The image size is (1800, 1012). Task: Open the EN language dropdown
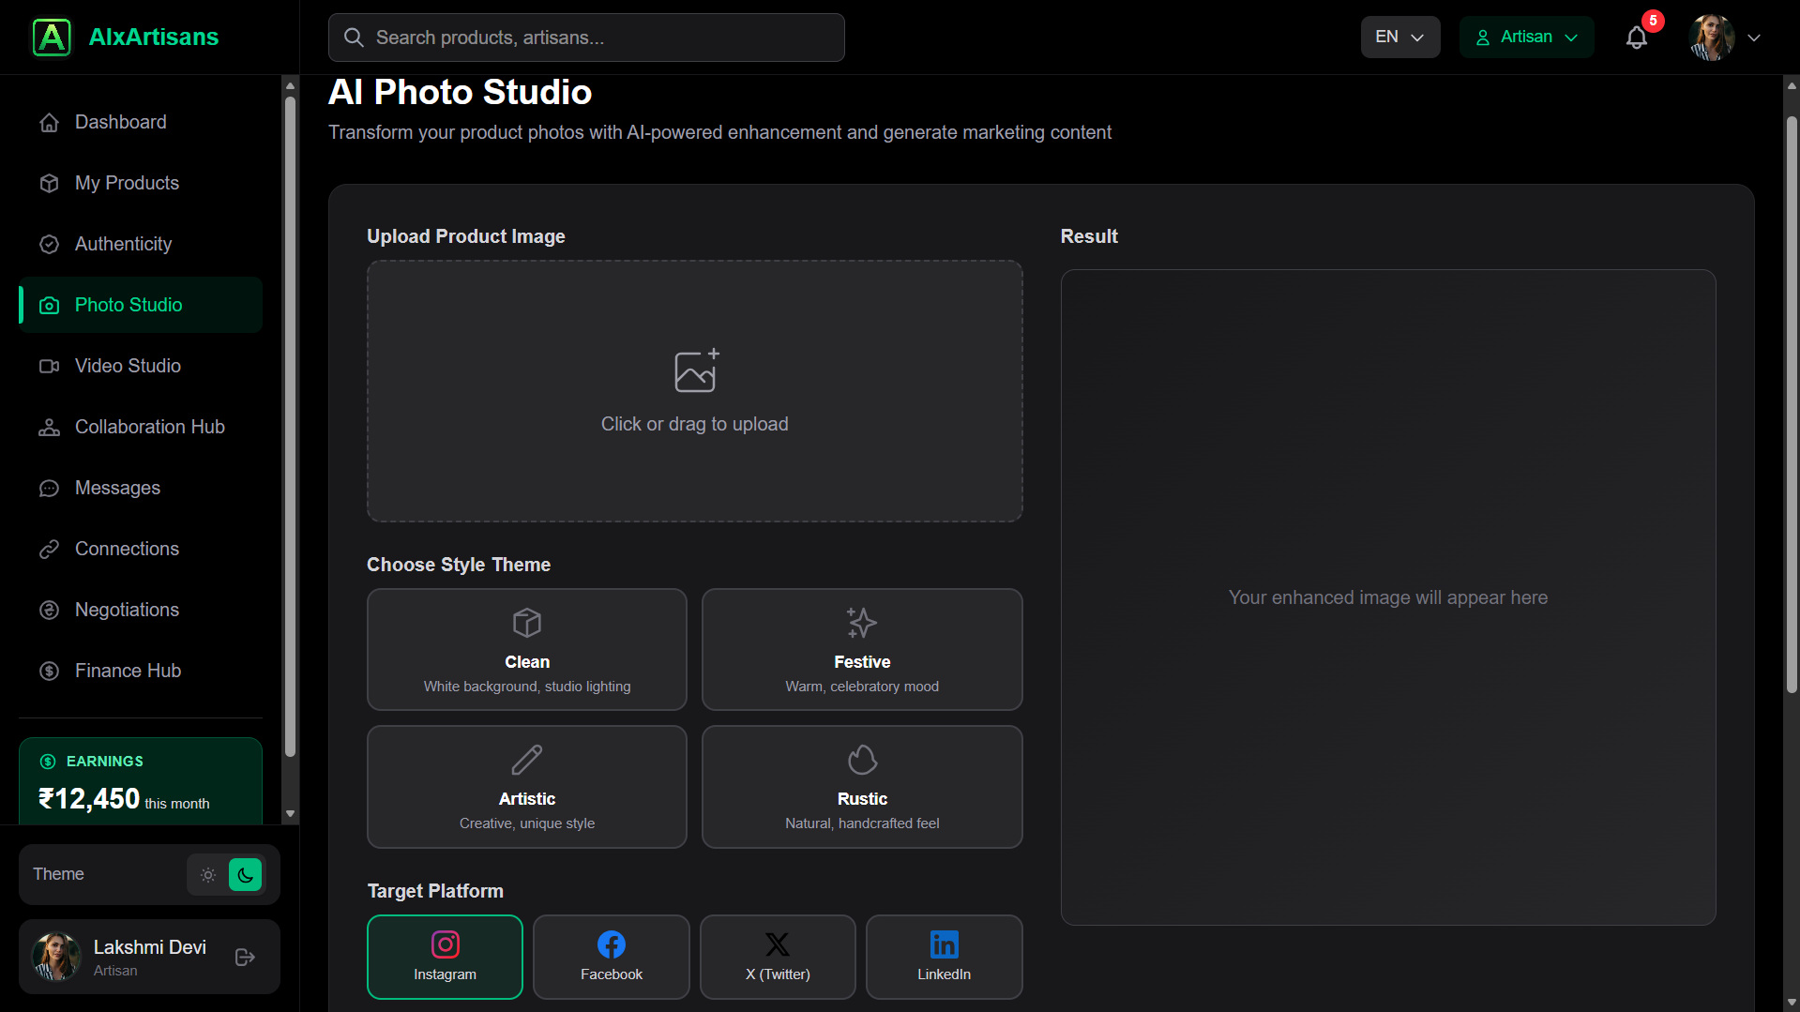coord(1400,38)
